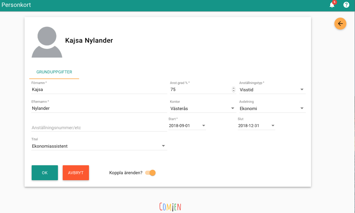Open the Start date picker 2018-09-01
Screen dimensions: 355x213
pyautogui.click(x=187, y=126)
